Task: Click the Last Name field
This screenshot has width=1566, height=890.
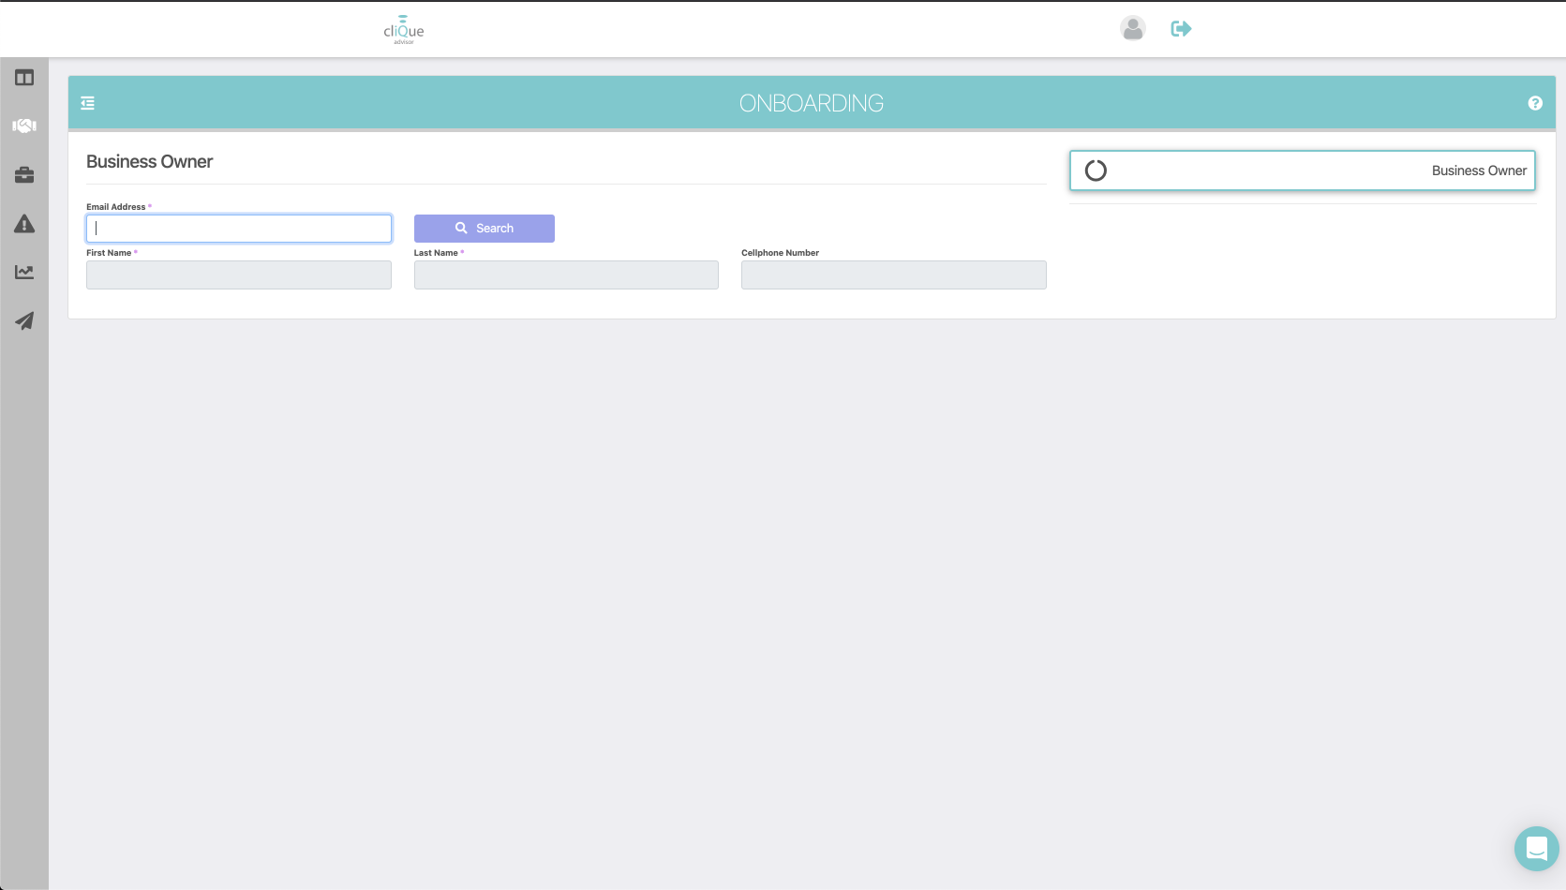Action: click(566, 274)
